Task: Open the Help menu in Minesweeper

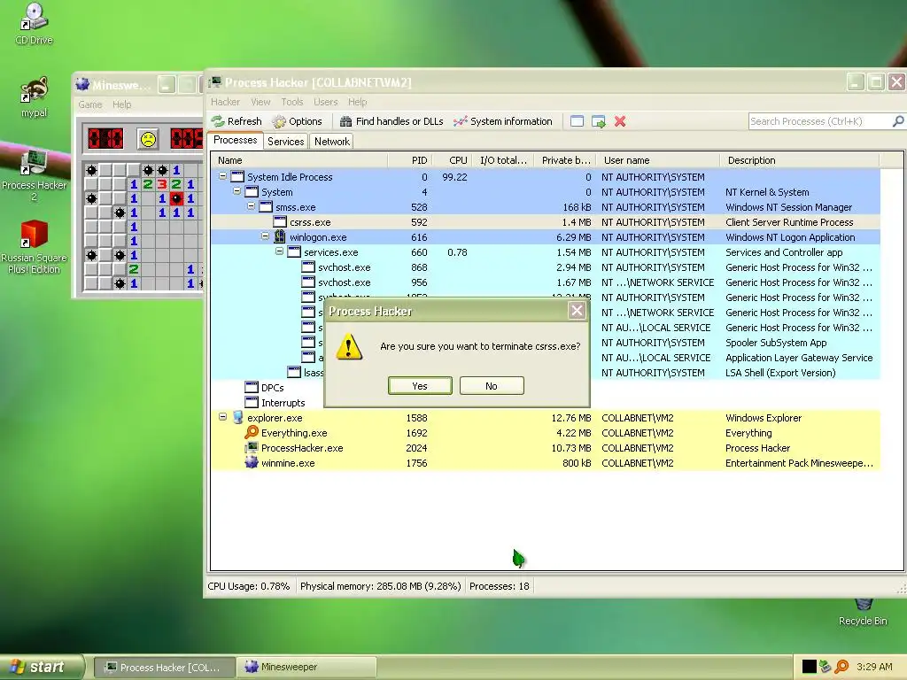Action: [122, 104]
